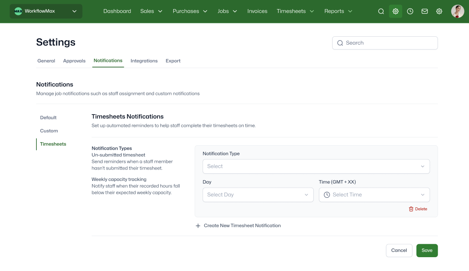The height and width of the screenshot is (271, 469).
Task: Switch to the Integrations settings tab
Action: (x=144, y=61)
